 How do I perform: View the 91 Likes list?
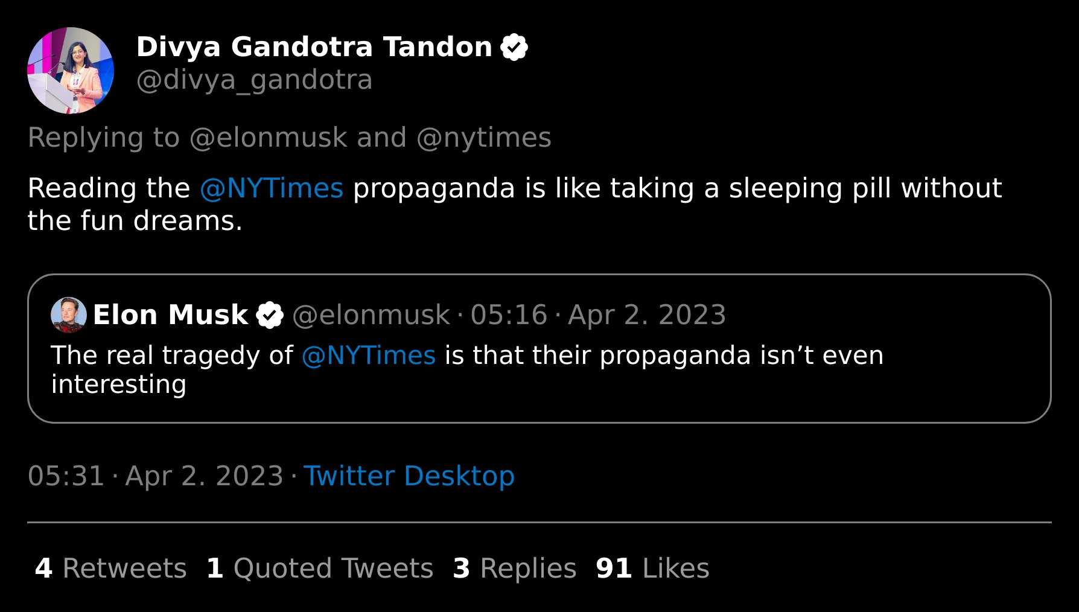pos(652,569)
